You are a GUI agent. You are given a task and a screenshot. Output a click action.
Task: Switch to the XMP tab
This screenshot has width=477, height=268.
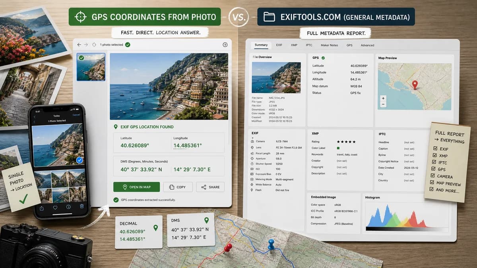pos(294,45)
